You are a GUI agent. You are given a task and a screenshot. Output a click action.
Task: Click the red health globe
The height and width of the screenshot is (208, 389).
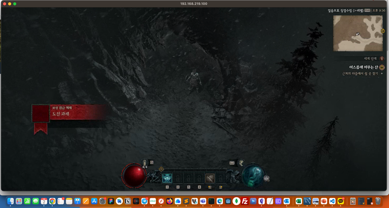click(134, 176)
